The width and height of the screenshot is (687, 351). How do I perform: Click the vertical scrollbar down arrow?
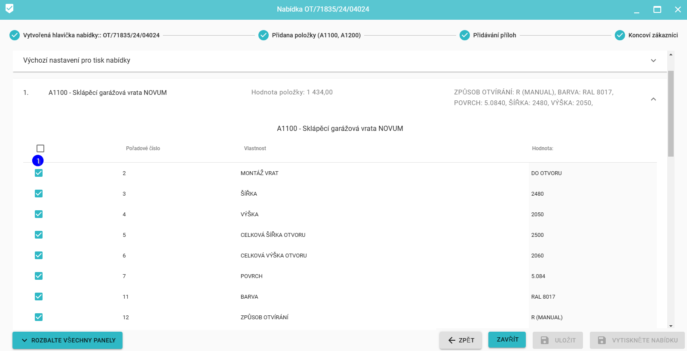671,326
